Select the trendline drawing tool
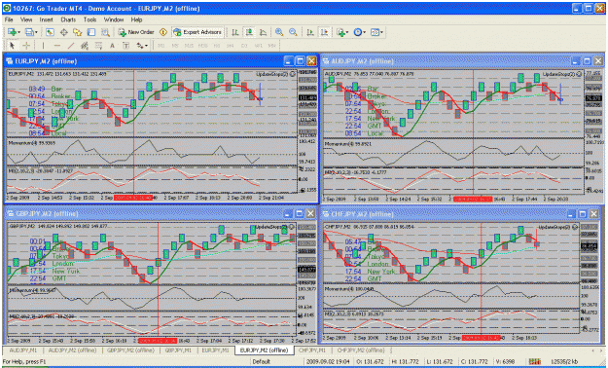 (71, 46)
